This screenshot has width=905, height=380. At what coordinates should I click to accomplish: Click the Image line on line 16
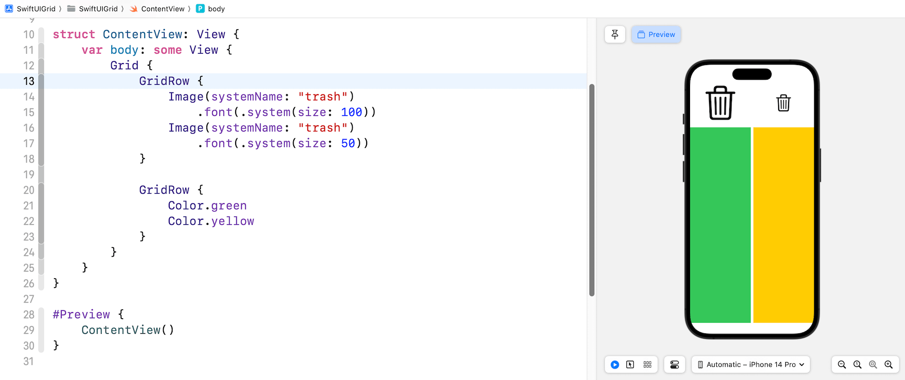(261, 128)
